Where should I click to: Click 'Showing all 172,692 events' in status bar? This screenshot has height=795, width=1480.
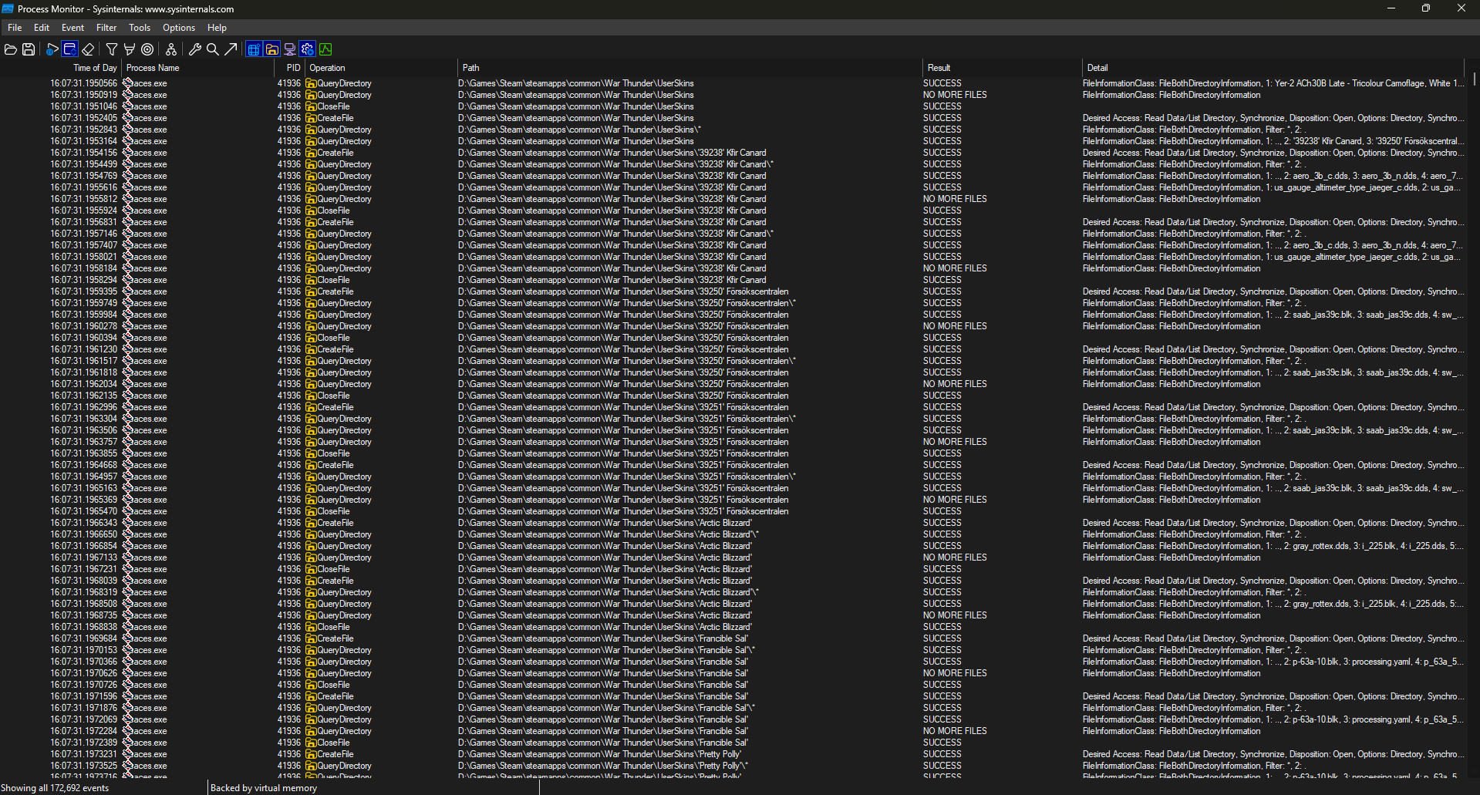click(x=55, y=788)
